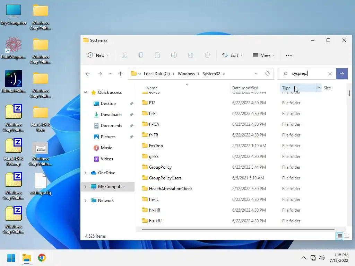Sort by the Name column header
This screenshot has height=266, width=355.
(152, 88)
